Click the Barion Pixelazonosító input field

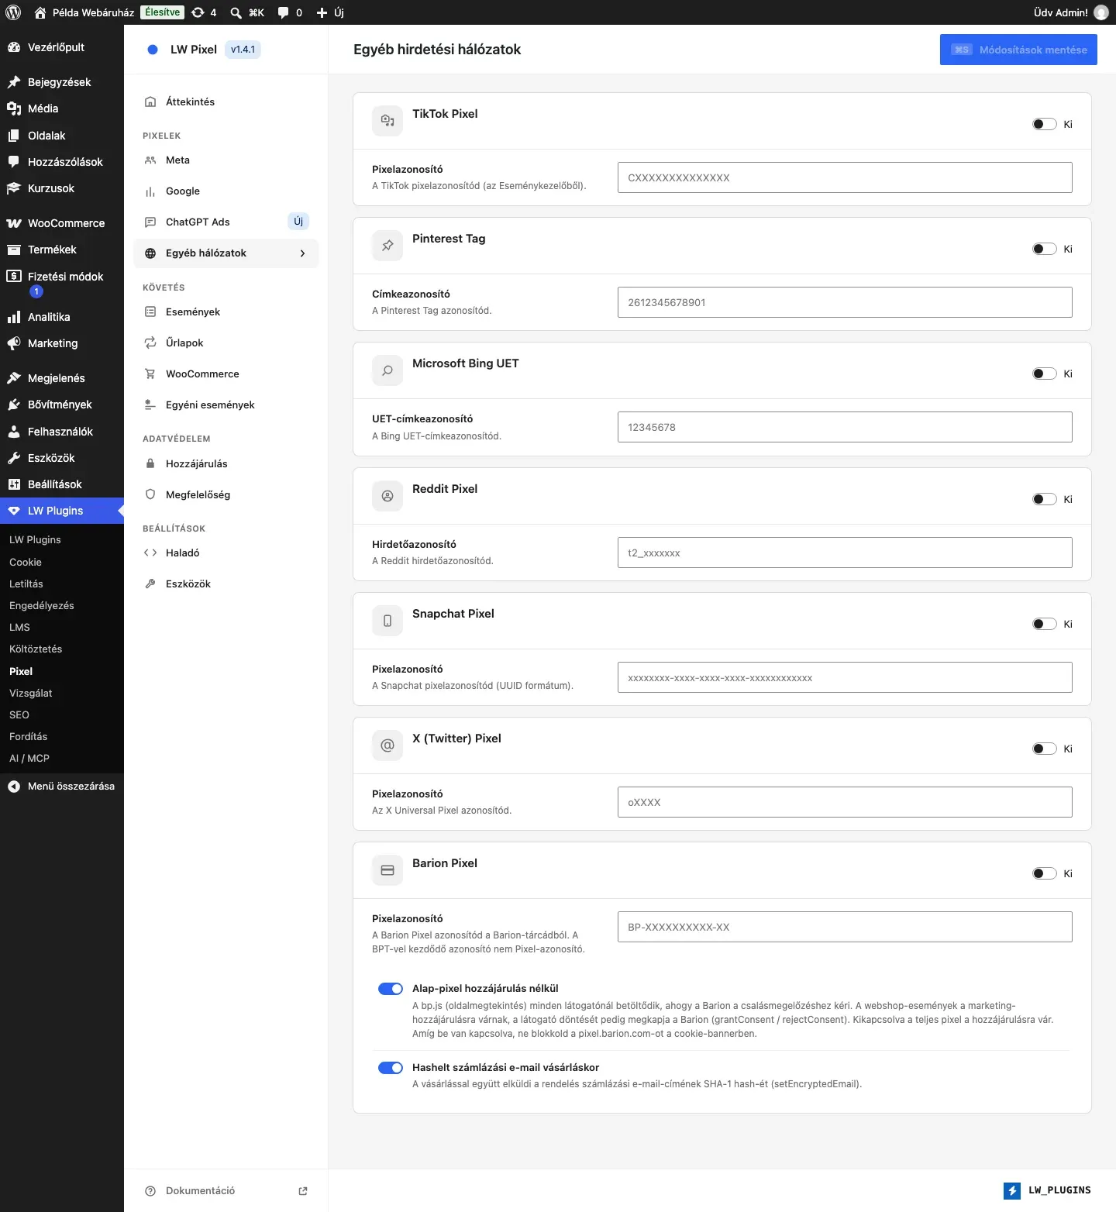point(845,927)
